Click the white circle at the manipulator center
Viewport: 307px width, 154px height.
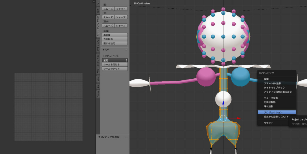[x=223, y=118]
